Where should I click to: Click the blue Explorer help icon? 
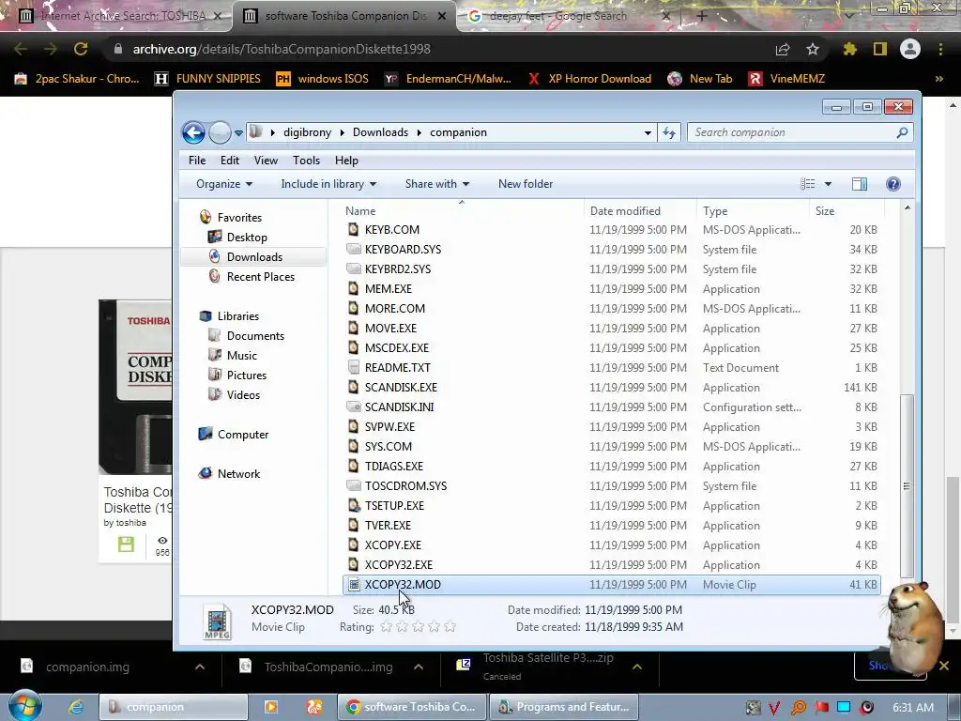point(893,184)
